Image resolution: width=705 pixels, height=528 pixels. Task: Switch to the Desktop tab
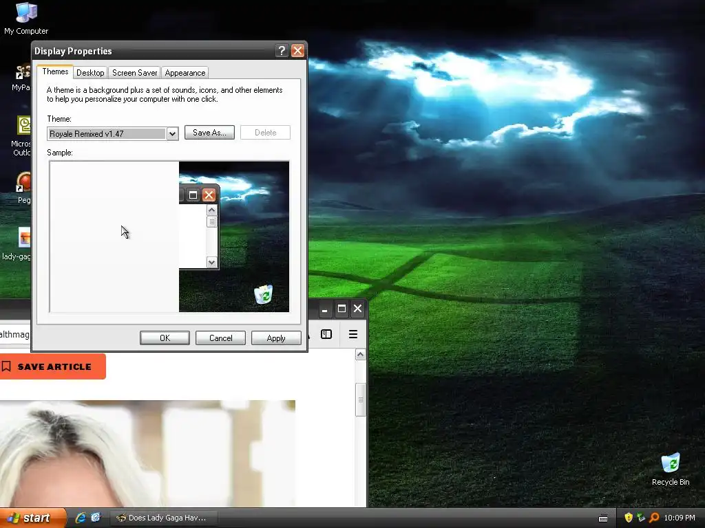90,73
